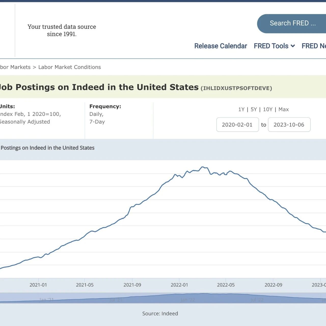Click the 2021-09 x-axis label
Image resolution: width=326 pixels, height=326 pixels.
(132, 285)
